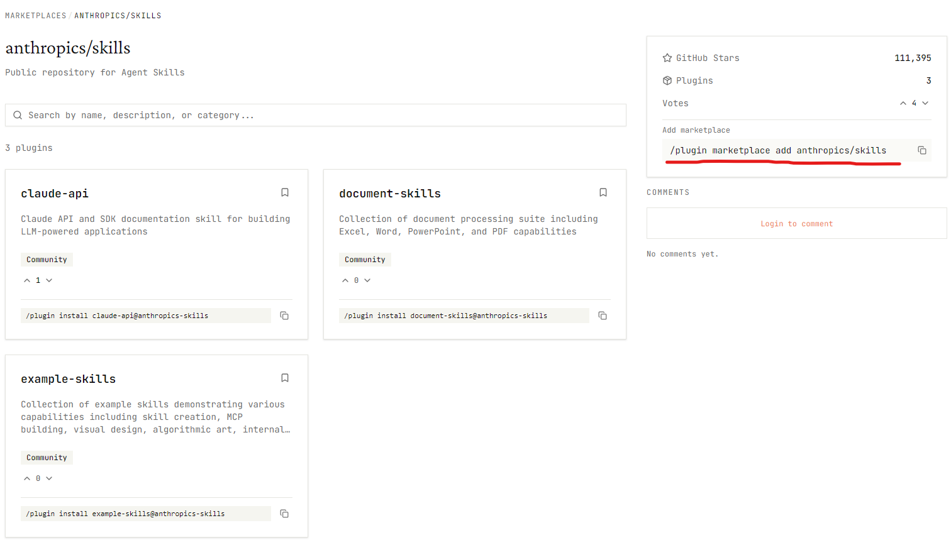Focus the plugin search field
951x540 pixels.
click(316, 115)
